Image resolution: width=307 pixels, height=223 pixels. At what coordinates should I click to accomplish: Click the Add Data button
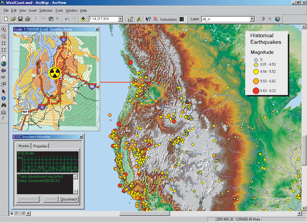pos(83,19)
